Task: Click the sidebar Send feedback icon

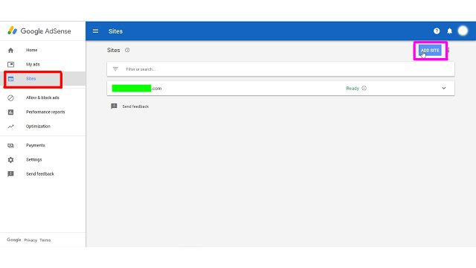Action: click(10, 174)
